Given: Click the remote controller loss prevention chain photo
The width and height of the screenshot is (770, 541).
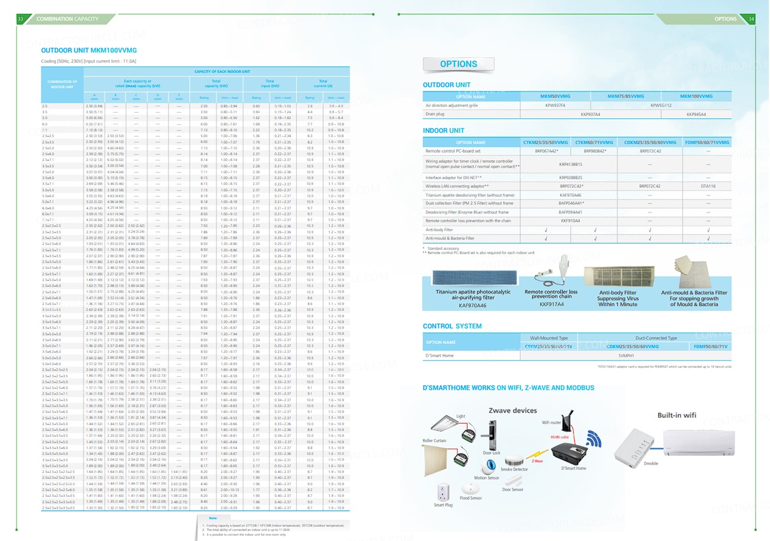Looking at the screenshot, I should pyautogui.click(x=553, y=271).
